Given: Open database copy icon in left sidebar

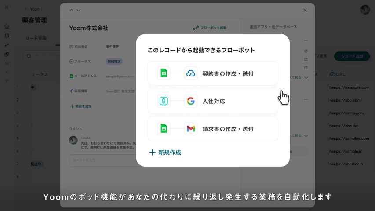Looking at the screenshot, I should click(7, 55).
